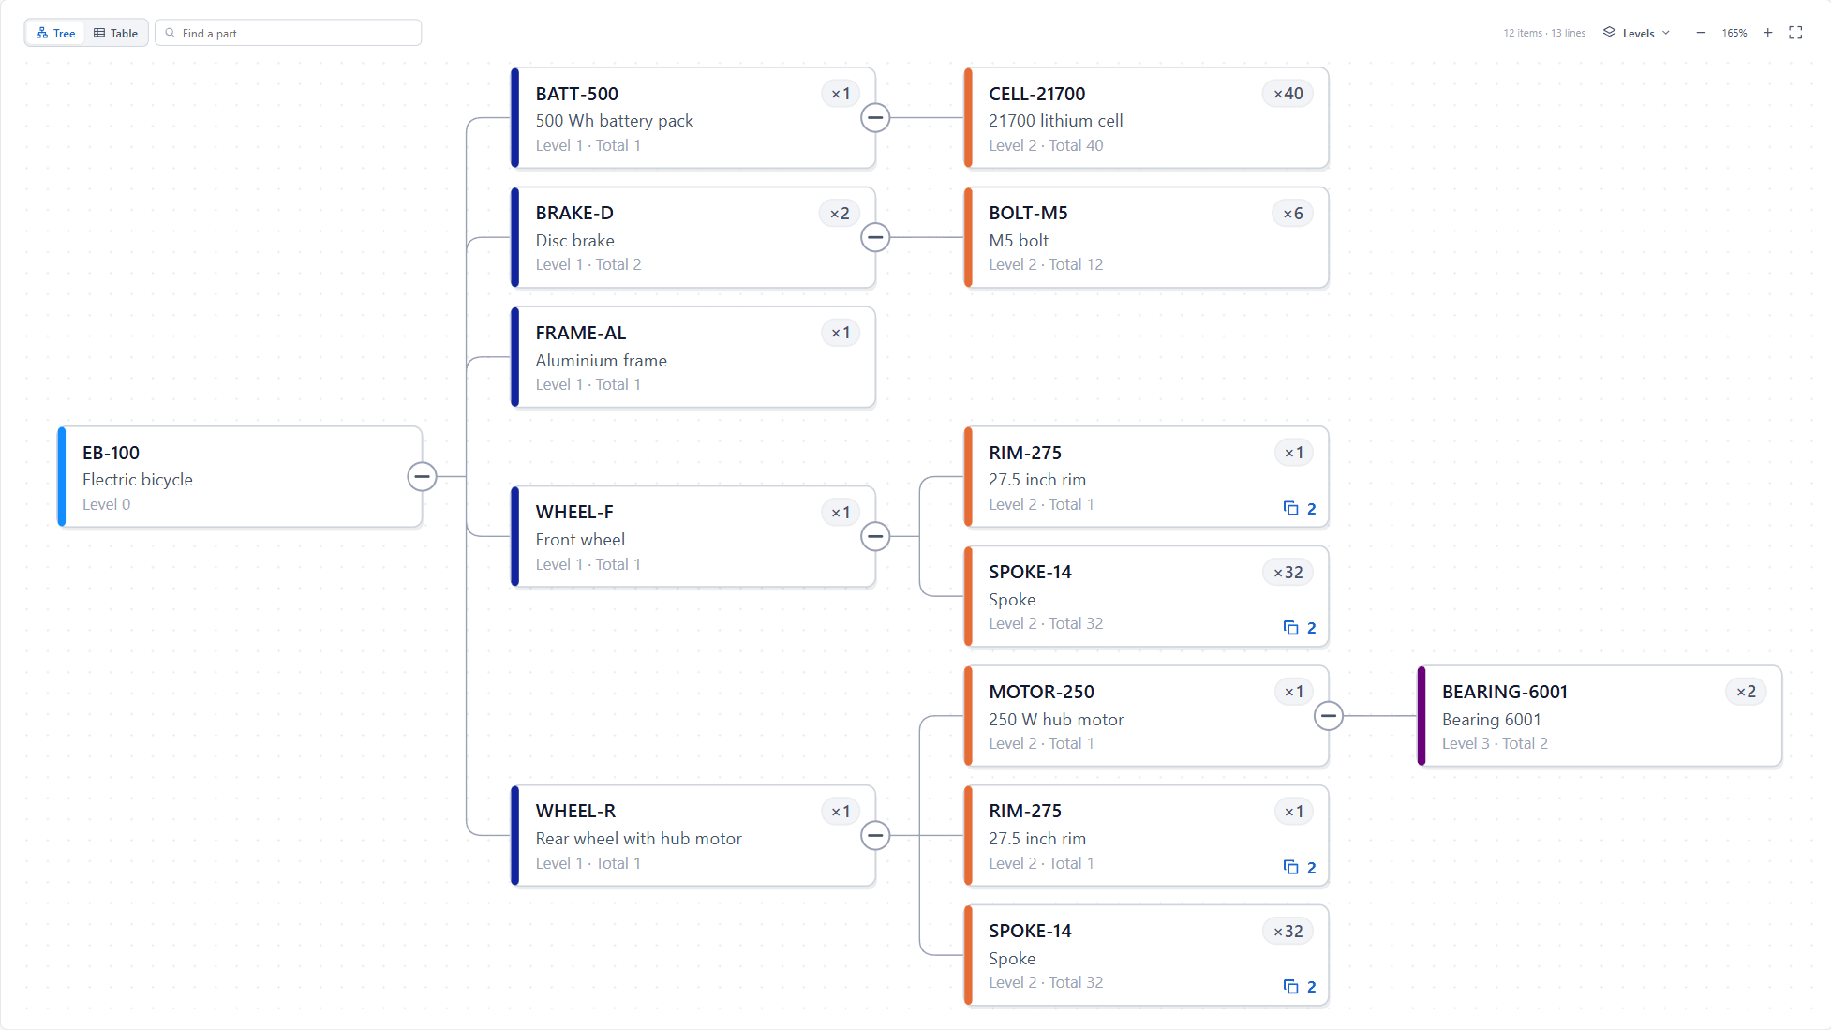Switch to Table view
Screen dimensions: 1831x1030
[115, 33]
